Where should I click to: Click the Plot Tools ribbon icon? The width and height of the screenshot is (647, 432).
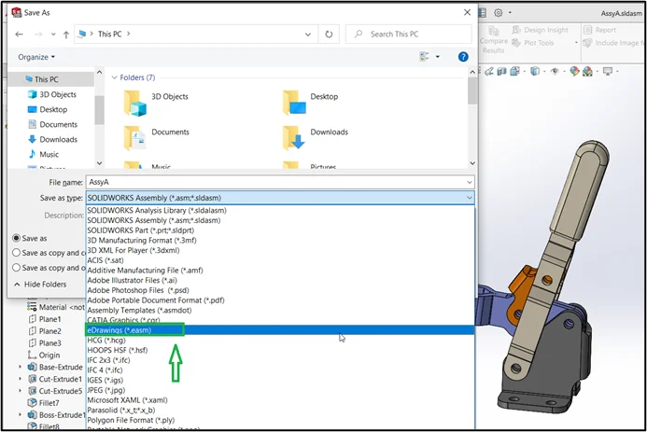[516, 43]
